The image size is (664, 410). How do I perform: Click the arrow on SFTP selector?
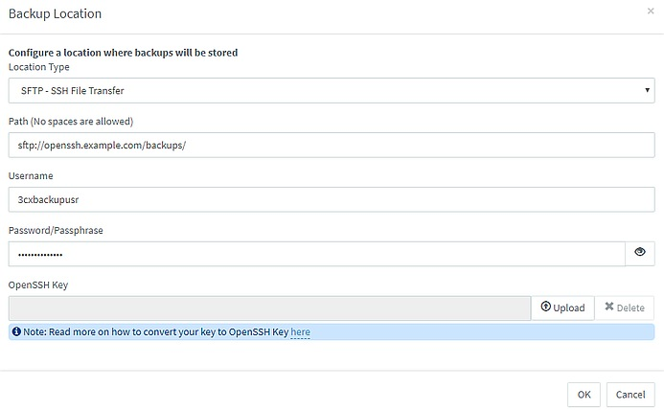tap(647, 90)
